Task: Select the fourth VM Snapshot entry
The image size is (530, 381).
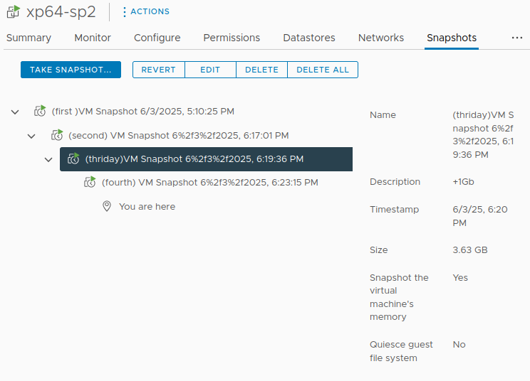Action: 209,183
